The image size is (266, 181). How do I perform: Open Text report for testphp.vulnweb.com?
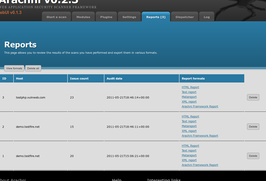coord(189,92)
